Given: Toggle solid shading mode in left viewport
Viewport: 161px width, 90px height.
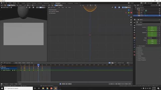Looking at the screenshot, I should click(41, 7).
